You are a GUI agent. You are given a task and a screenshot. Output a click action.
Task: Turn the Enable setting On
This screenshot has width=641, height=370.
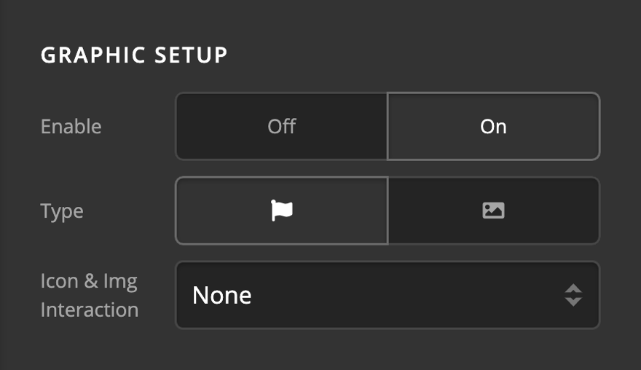[x=493, y=126]
